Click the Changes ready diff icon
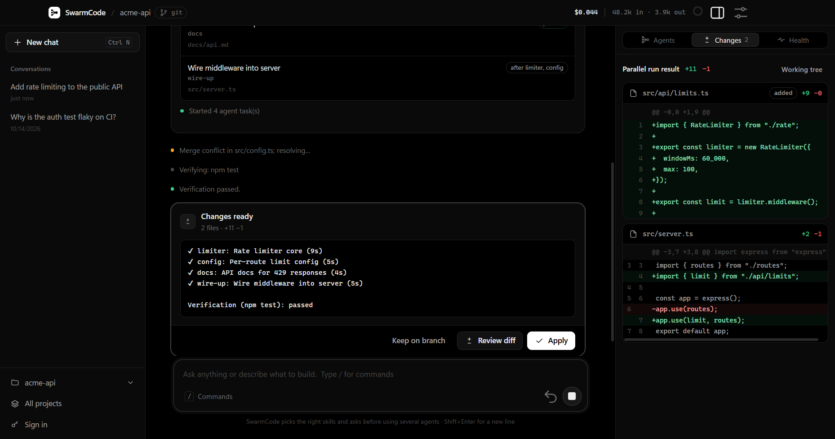 (x=188, y=221)
